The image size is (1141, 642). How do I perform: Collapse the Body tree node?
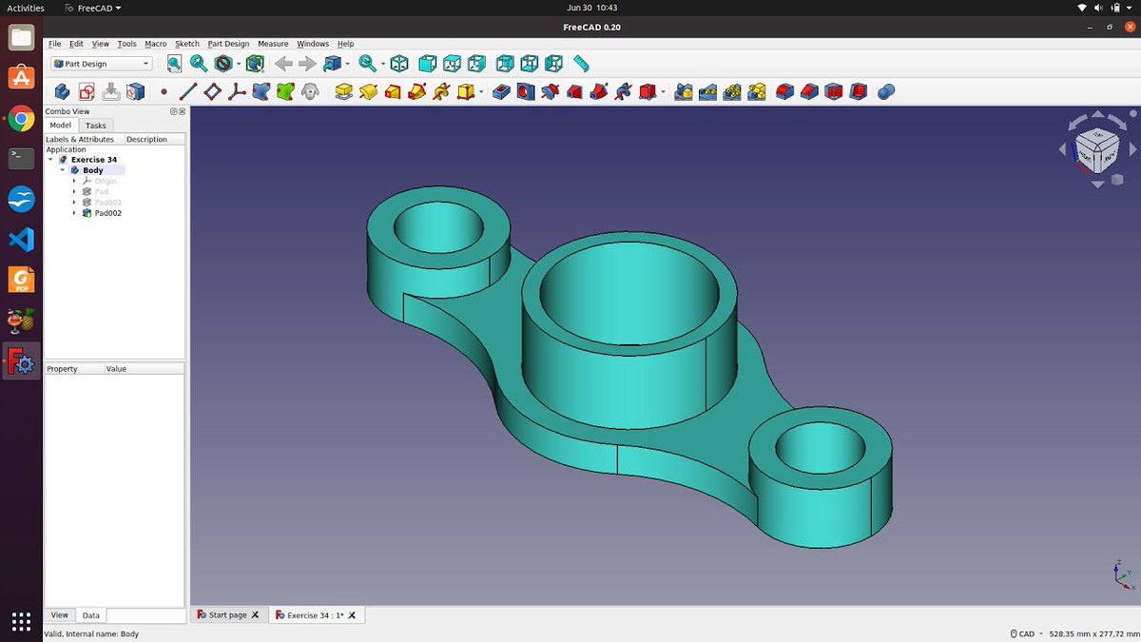click(63, 170)
